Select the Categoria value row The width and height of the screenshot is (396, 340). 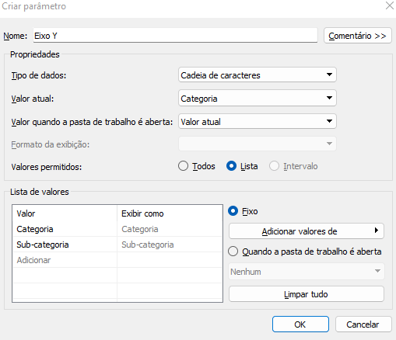(117, 229)
